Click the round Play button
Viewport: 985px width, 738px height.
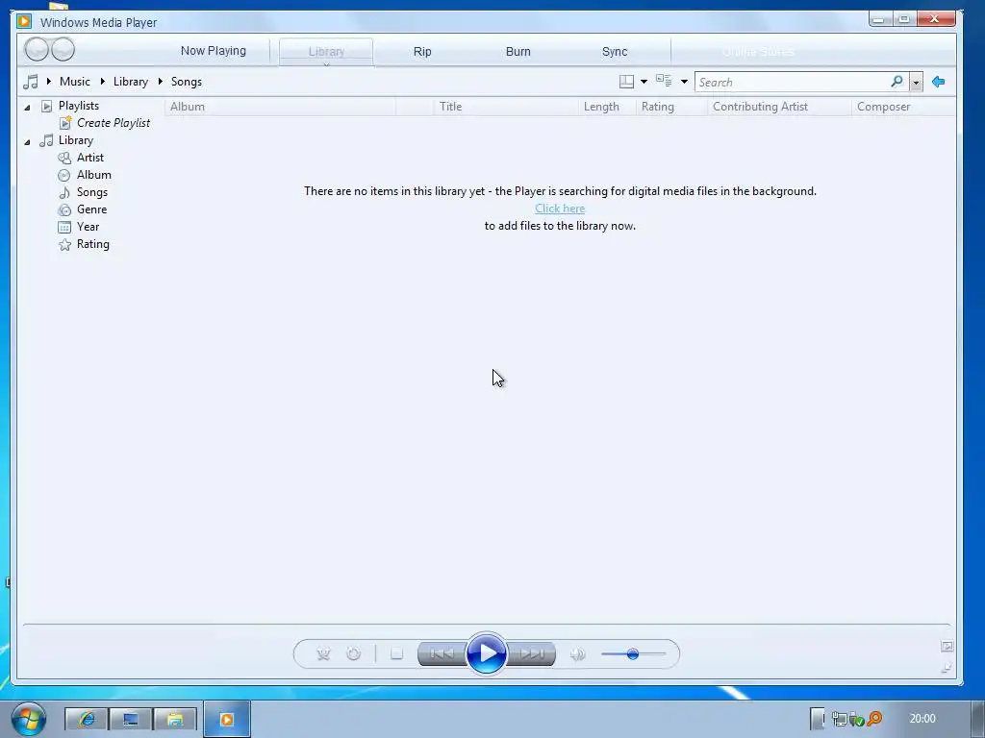click(x=486, y=653)
